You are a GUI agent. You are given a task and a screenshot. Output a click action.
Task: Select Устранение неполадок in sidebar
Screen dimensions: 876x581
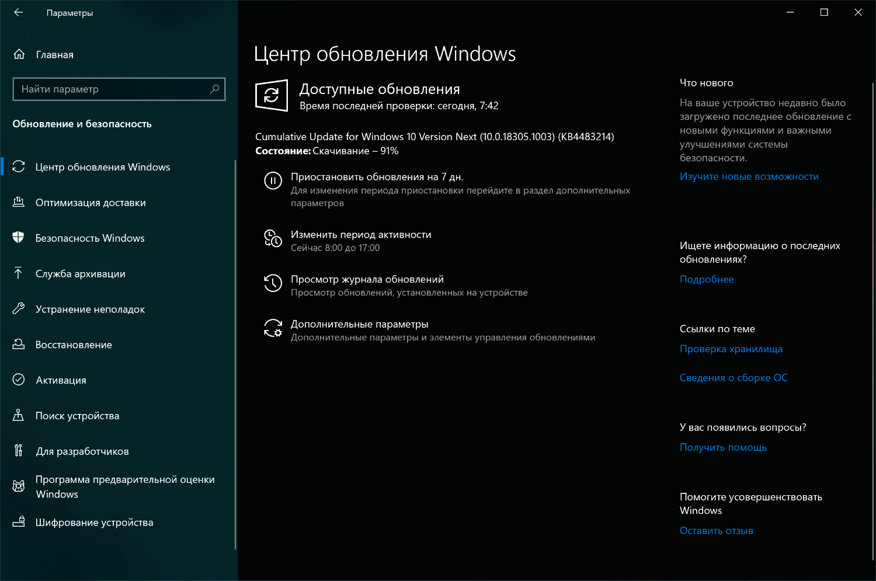click(91, 309)
